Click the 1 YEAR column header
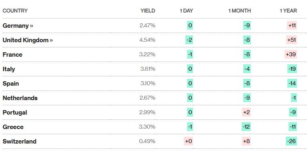Screen dimensions: 307x160 coord(288,10)
